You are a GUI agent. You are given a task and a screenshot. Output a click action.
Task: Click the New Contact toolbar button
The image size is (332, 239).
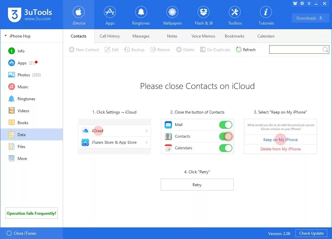[84, 49]
